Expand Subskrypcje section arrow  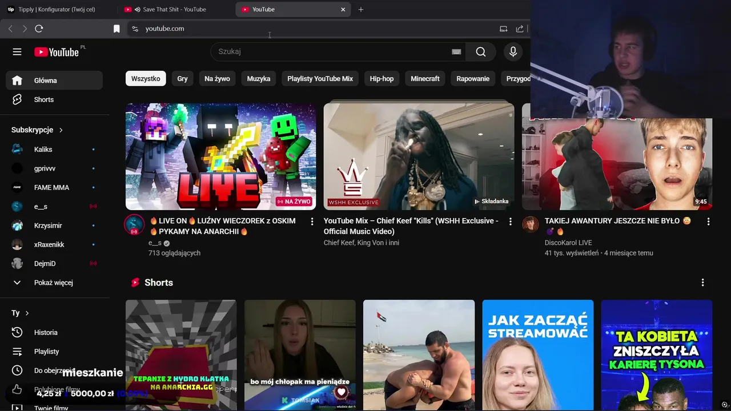coord(61,130)
